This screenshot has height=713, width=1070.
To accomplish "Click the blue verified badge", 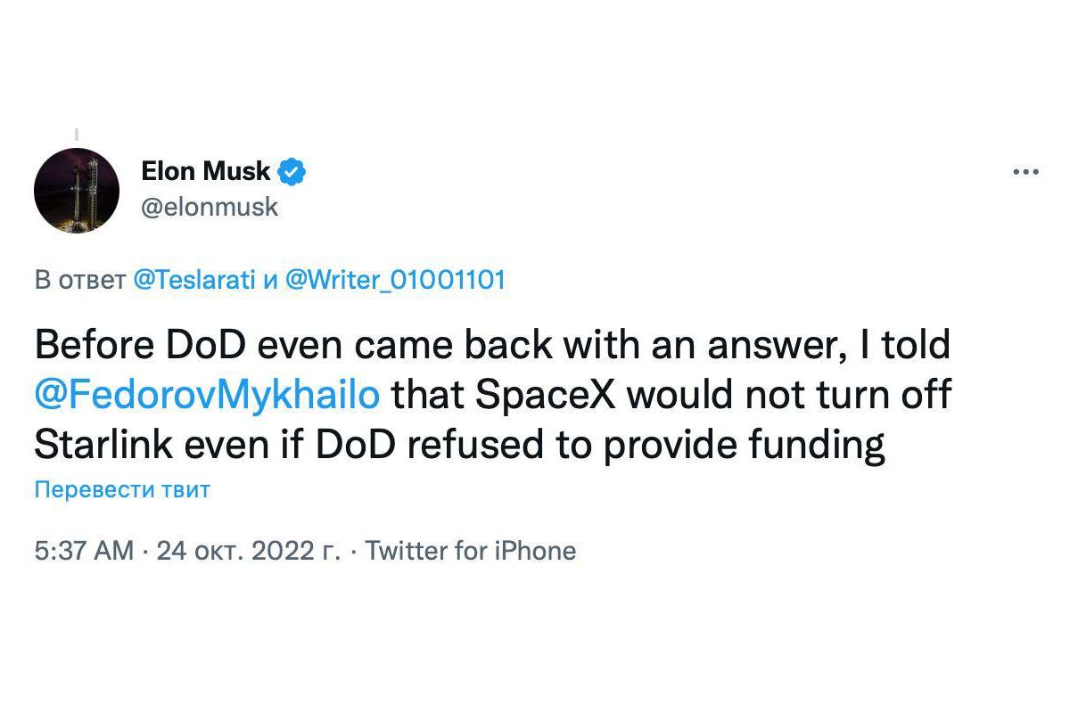I will pos(292,170).
